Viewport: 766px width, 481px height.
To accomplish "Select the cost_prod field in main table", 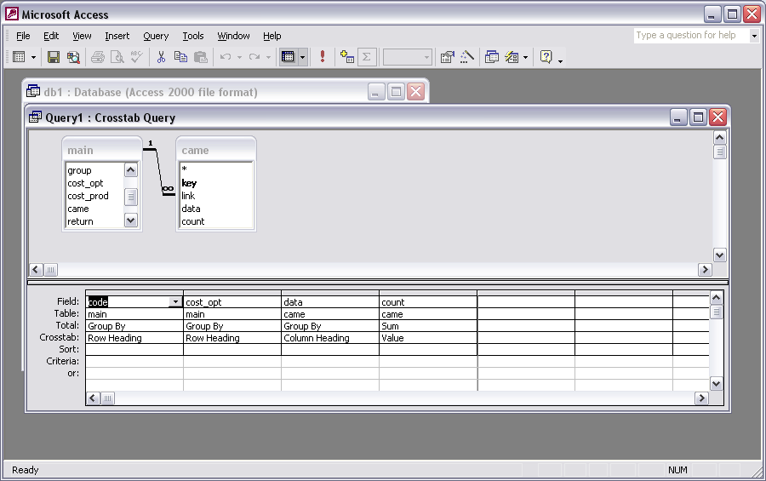I will 89,196.
